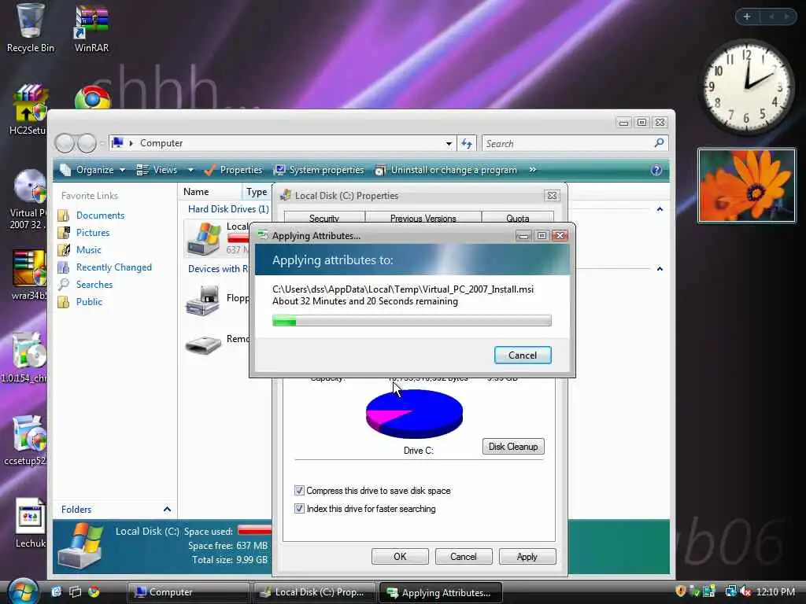806x604 pixels.
Task: Collapse the Devices with Removable Storage group
Action: [660, 269]
